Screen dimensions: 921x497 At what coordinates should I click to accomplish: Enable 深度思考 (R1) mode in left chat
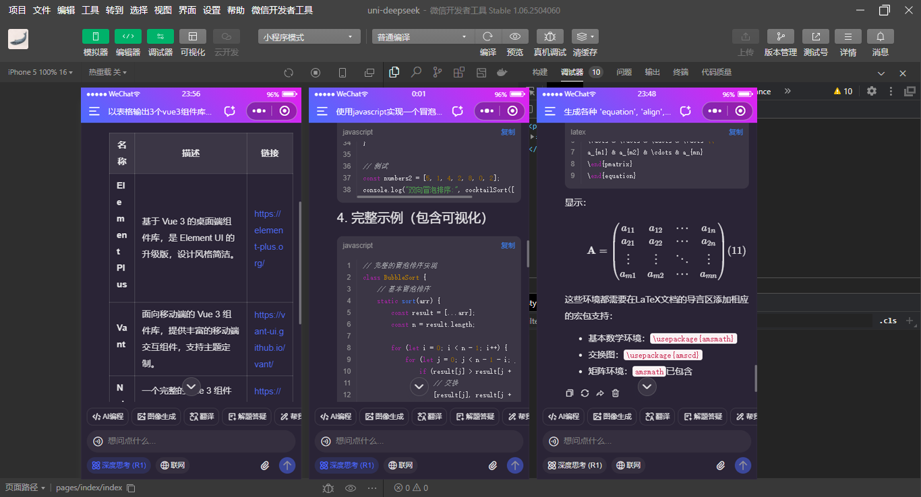(119, 465)
